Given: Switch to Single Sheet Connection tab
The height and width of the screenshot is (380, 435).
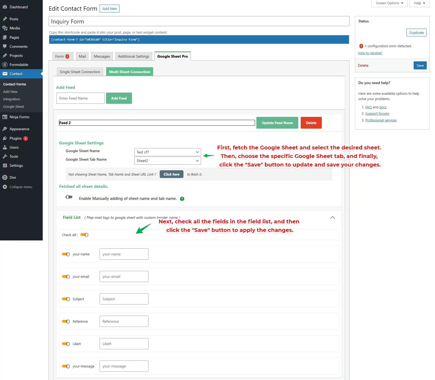Looking at the screenshot, I should coord(80,72).
